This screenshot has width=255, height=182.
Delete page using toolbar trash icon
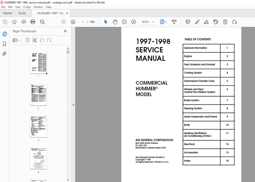tap(225, 22)
